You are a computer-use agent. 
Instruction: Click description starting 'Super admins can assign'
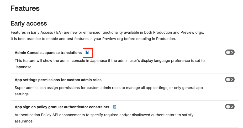point(109,88)
